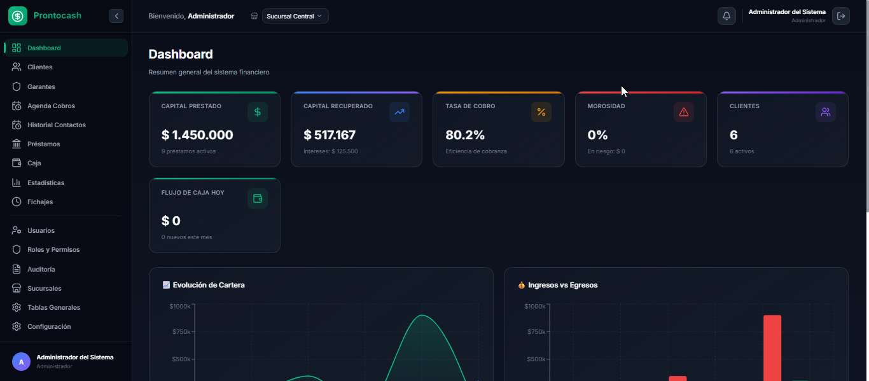This screenshot has height=381, width=869.
Task: Open the Usuarios label in the sidebar
Action: coord(41,230)
